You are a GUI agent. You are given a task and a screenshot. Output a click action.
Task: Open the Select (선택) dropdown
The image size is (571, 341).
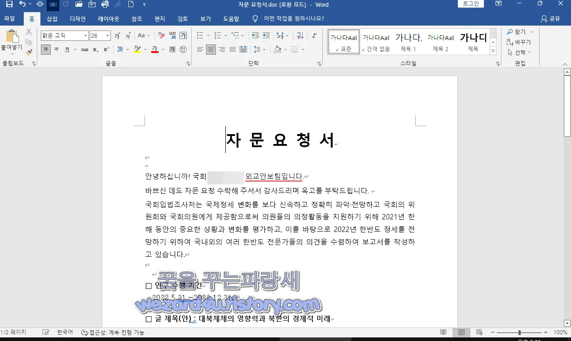(x=519, y=52)
